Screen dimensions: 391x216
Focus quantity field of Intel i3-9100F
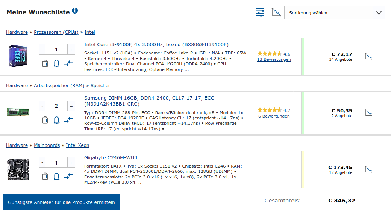[x=57, y=50]
